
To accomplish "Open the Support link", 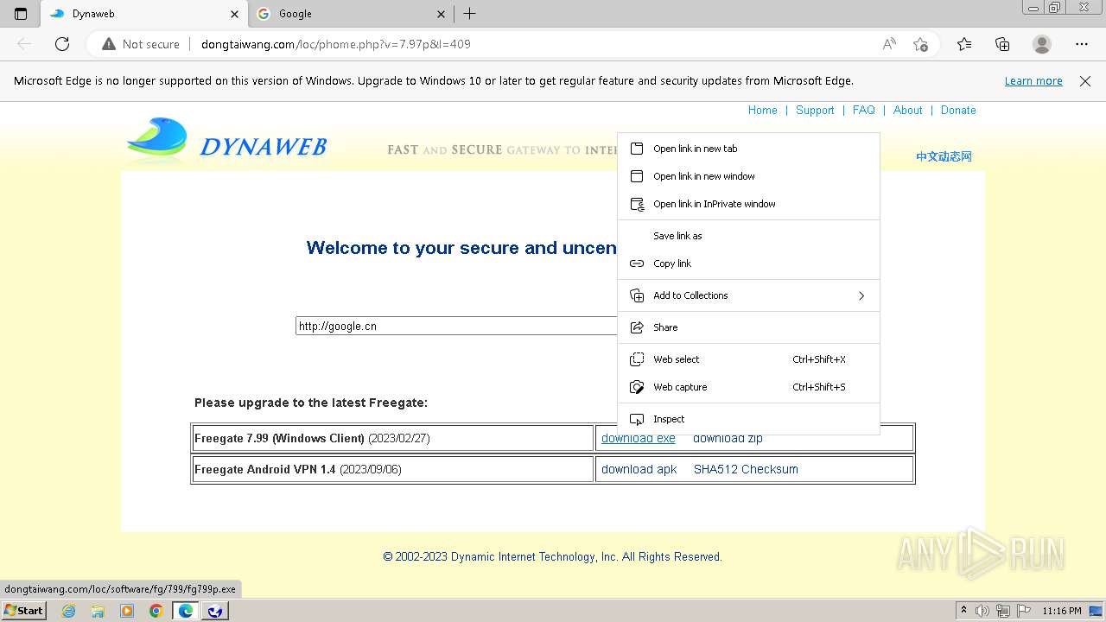I will [x=815, y=111].
